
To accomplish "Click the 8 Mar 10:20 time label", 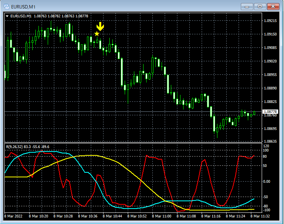I will click(38, 216).
